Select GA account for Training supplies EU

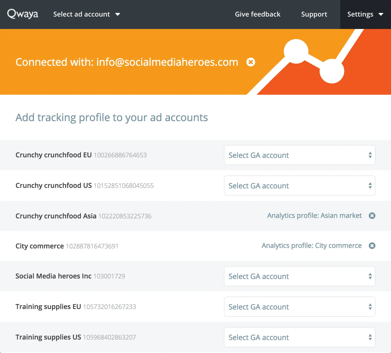point(299,307)
